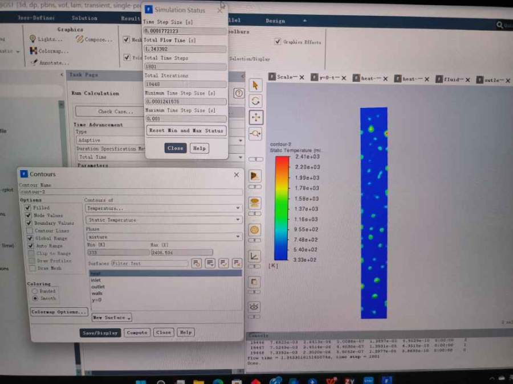Open Compose in Graphics group

pos(94,39)
